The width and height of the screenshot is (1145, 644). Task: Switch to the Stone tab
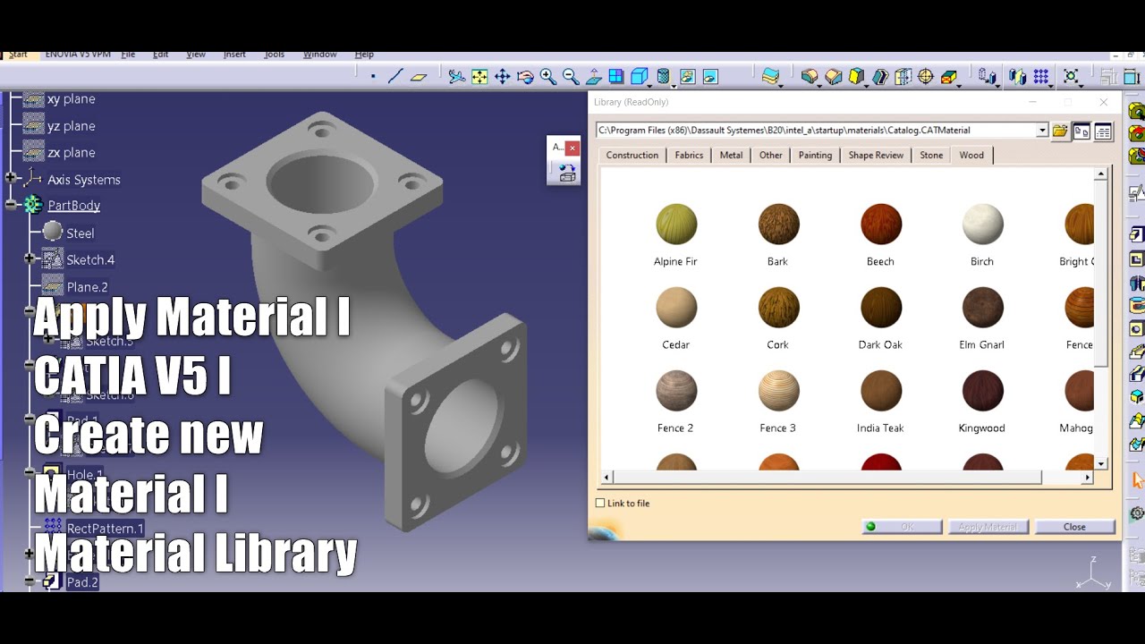931,155
